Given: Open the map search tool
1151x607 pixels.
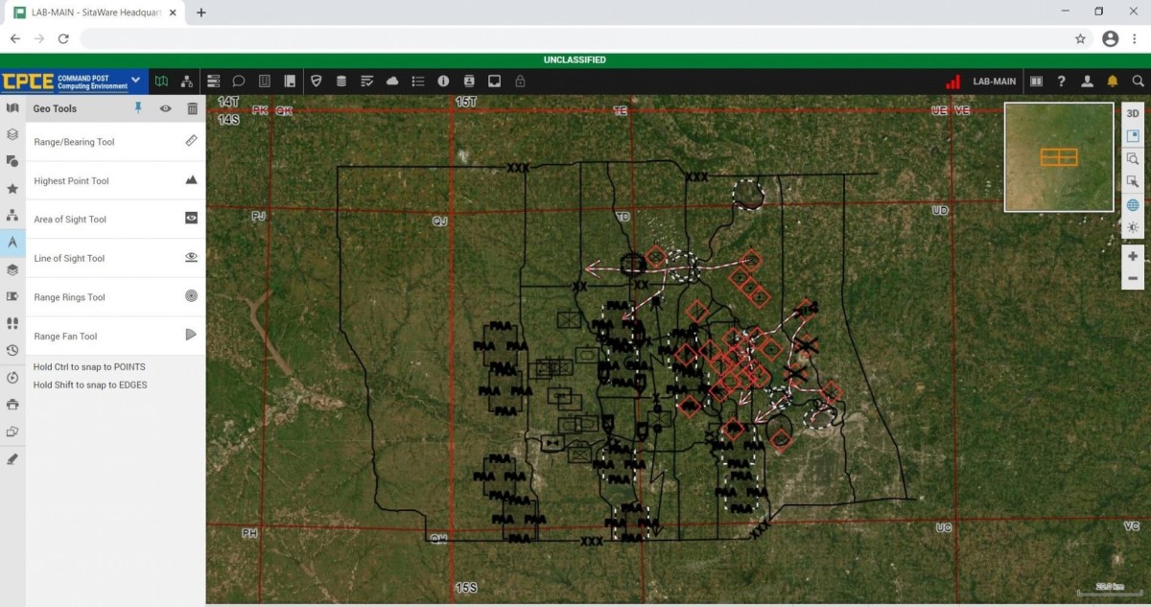Looking at the screenshot, I should [1138, 81].
